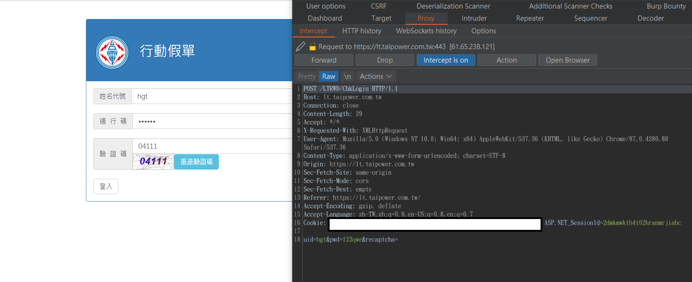Click the Referer header line

pos(362,198)
